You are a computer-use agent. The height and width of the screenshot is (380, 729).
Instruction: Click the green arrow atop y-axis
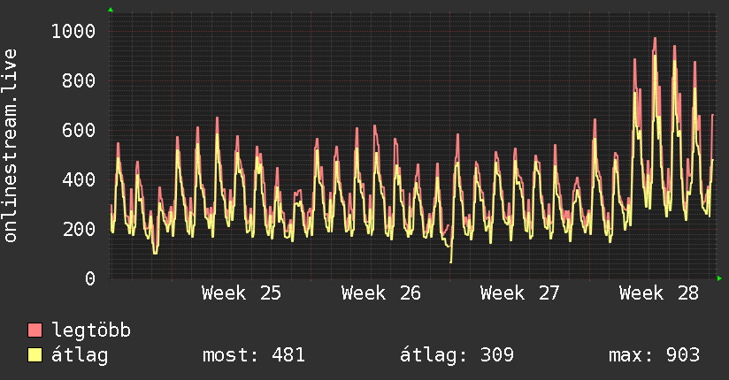click(111, 10)
